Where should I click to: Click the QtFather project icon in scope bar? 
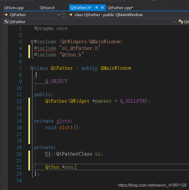[6, 22]
